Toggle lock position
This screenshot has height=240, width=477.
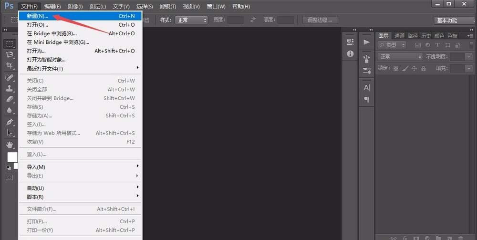pos(414,68)
